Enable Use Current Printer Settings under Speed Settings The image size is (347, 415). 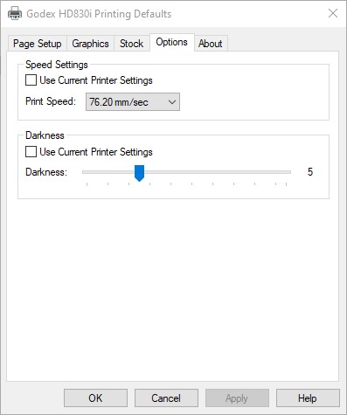31,80
